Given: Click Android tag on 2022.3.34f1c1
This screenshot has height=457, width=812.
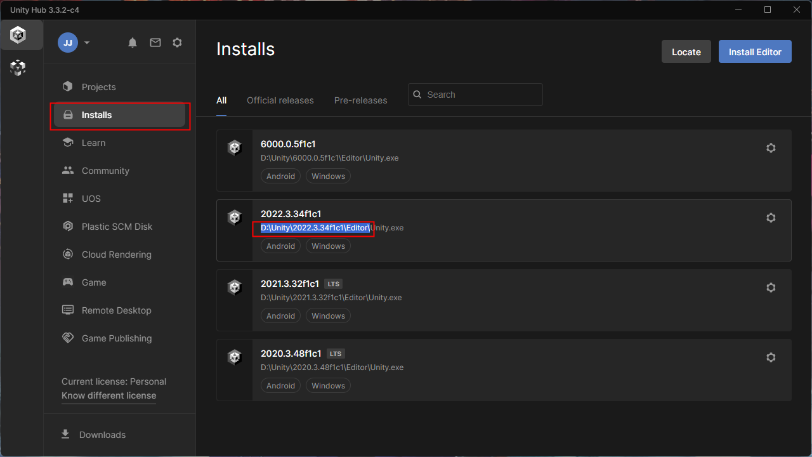Looking at the screenshot, I should pyautogui.click(x=281, y=246).
